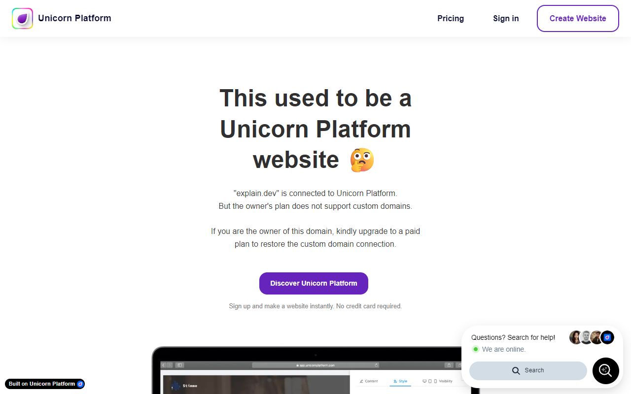Click the back arrow in the mockup browser
The image size is (631, 394).
163,364
